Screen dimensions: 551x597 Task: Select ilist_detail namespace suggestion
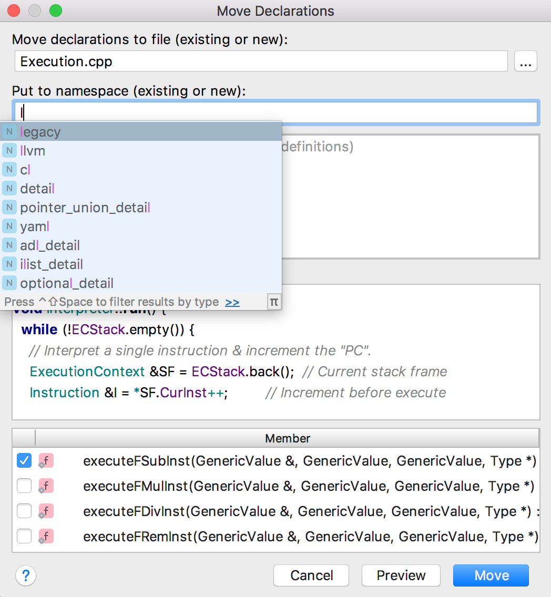coord(141,264)
